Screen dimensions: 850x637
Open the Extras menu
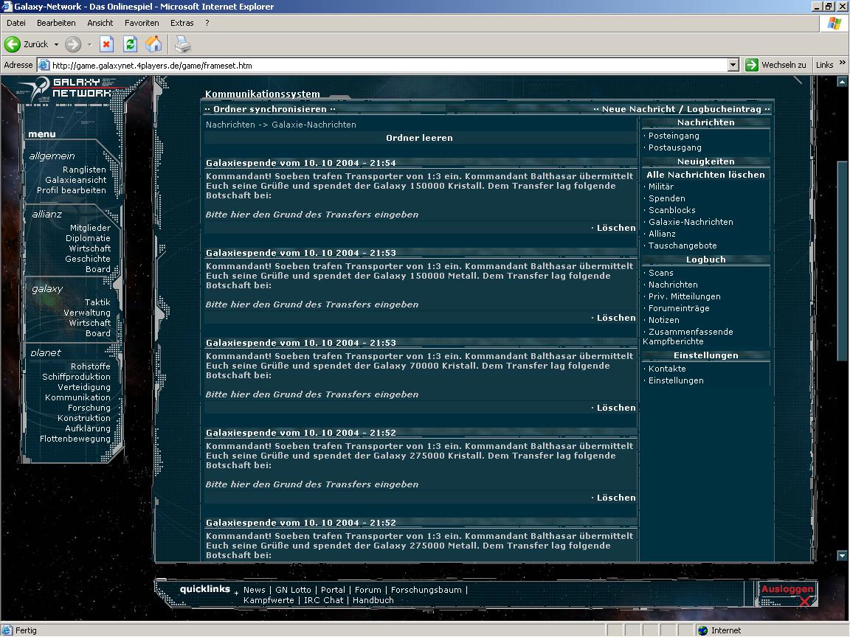[x=182, y=23]
